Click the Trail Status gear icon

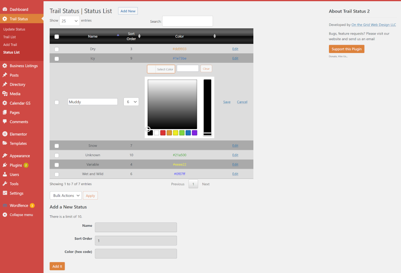(5, 19)
